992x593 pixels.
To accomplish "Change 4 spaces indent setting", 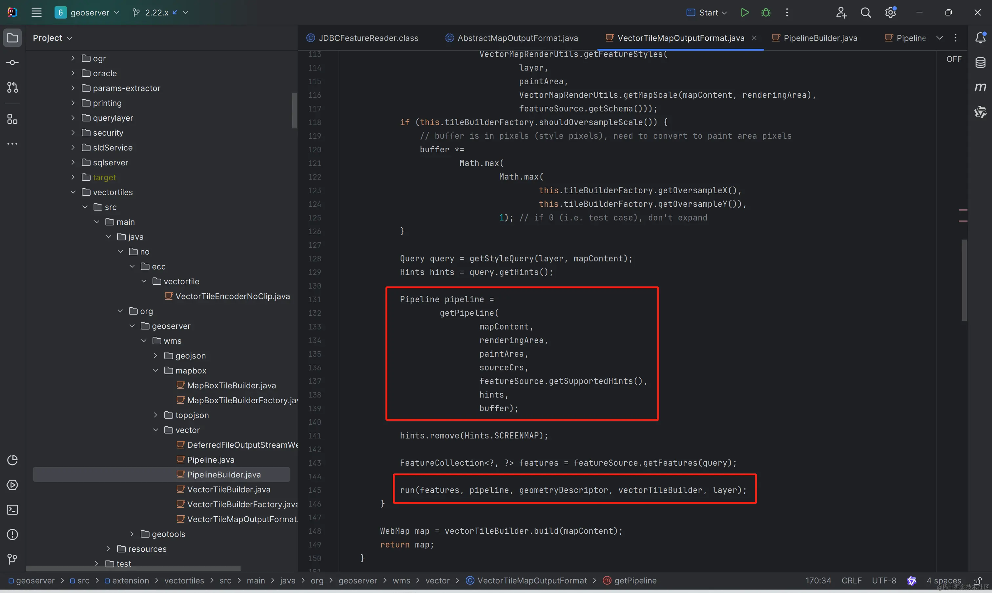I will pos(944,581).
